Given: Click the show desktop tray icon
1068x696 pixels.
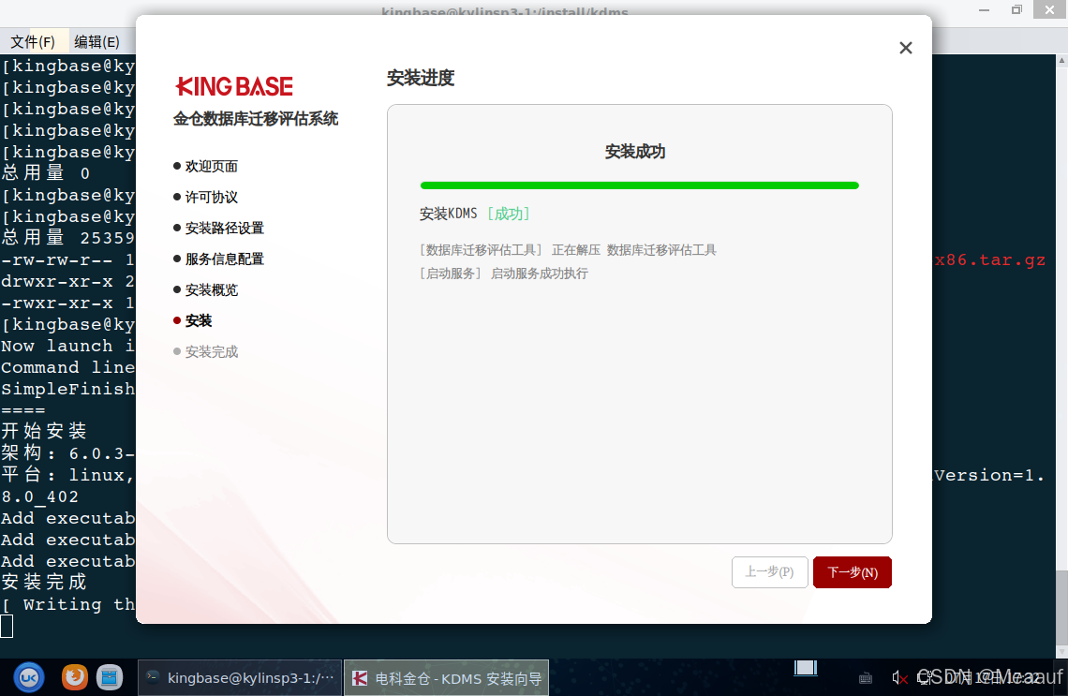Looking at the screenshot, I should pyautogui.click(x=806, y=668).
